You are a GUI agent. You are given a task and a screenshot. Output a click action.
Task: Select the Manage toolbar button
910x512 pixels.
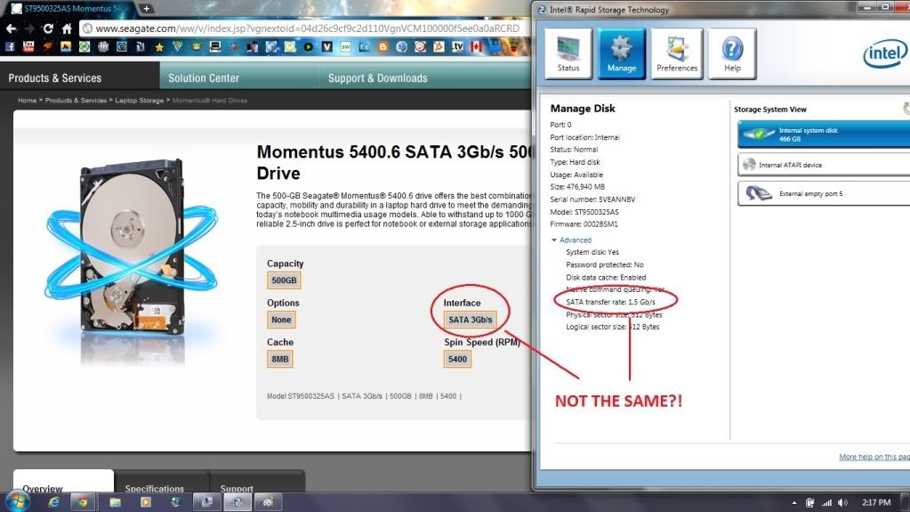pyautogui.click(x=622, y=53)
